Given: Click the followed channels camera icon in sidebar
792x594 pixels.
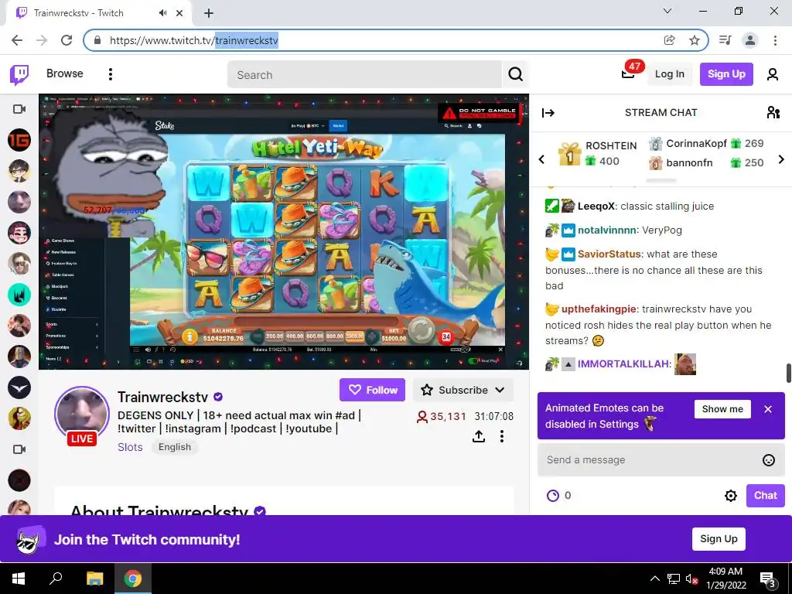Looking at the screenshot, I should click(19, 109).
